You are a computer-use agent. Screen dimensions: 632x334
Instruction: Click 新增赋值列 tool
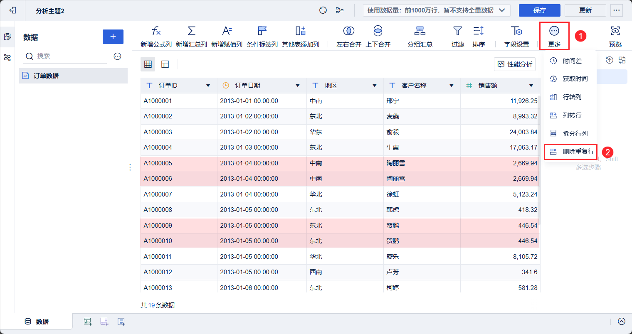pos(227,36)
